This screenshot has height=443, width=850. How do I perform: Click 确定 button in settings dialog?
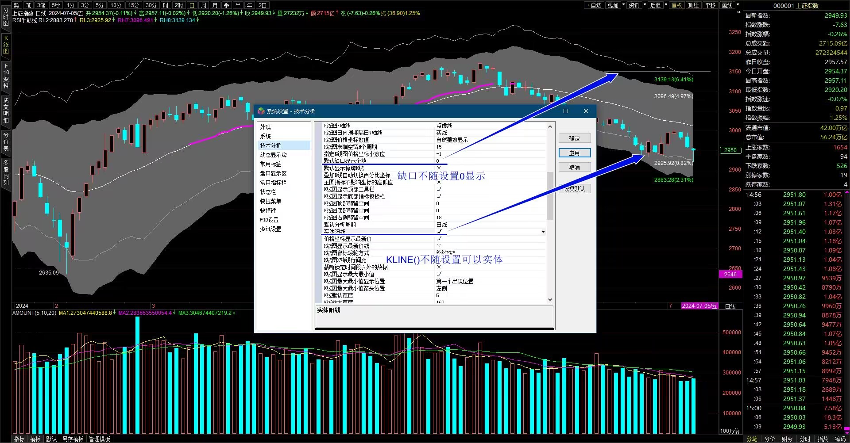tap(574, 138)
